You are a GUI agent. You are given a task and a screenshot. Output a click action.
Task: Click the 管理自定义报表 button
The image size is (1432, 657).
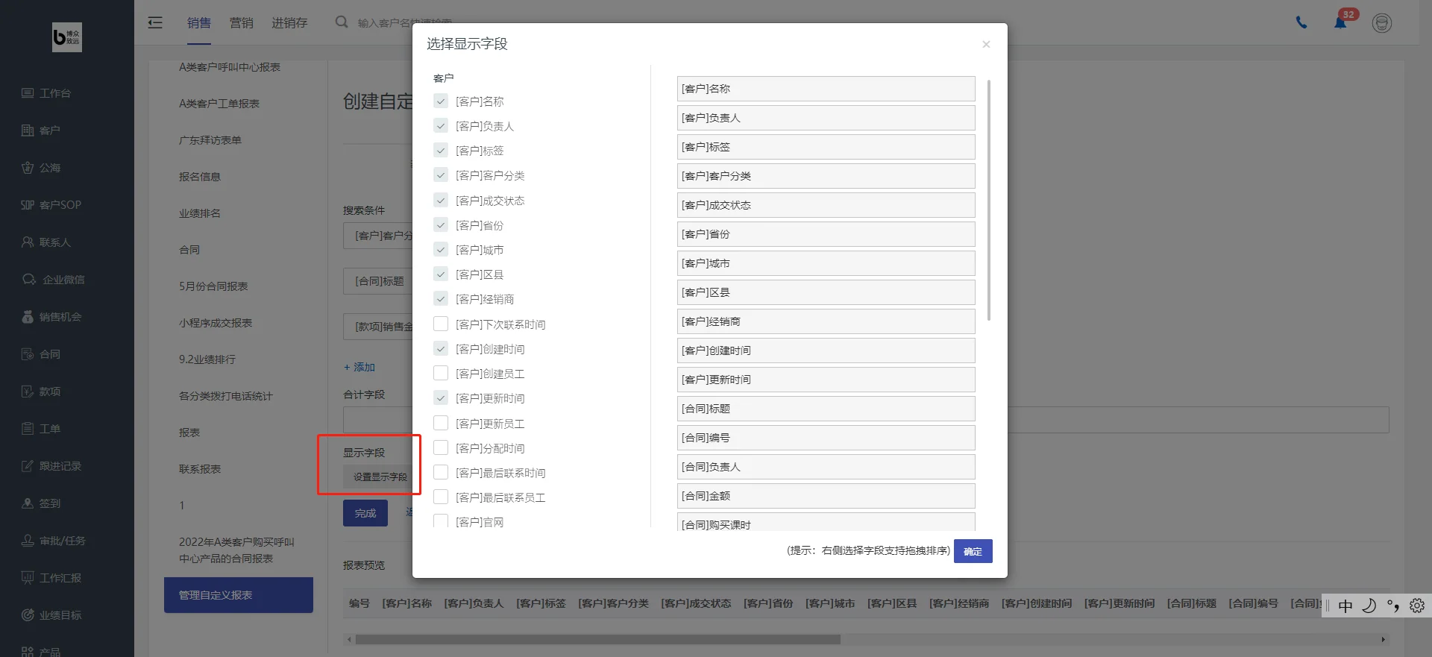click(x=239, y=595)
